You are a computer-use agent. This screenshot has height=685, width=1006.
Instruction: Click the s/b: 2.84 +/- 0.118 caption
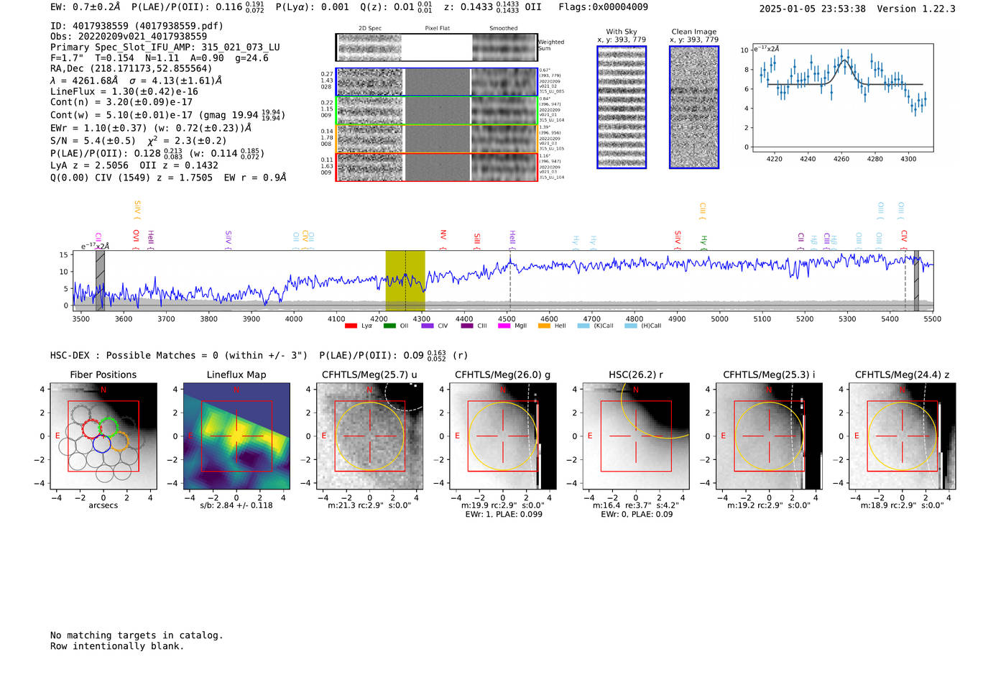[x=236, y=505]
